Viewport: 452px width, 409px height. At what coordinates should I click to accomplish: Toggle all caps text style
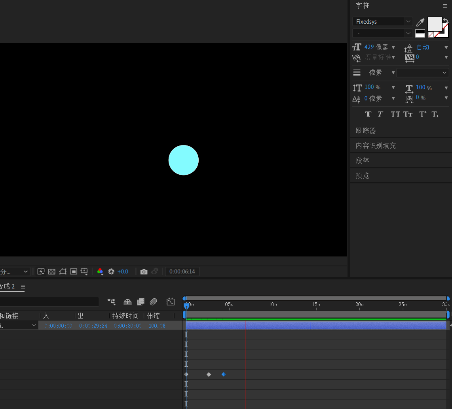[x=395, y=114]
